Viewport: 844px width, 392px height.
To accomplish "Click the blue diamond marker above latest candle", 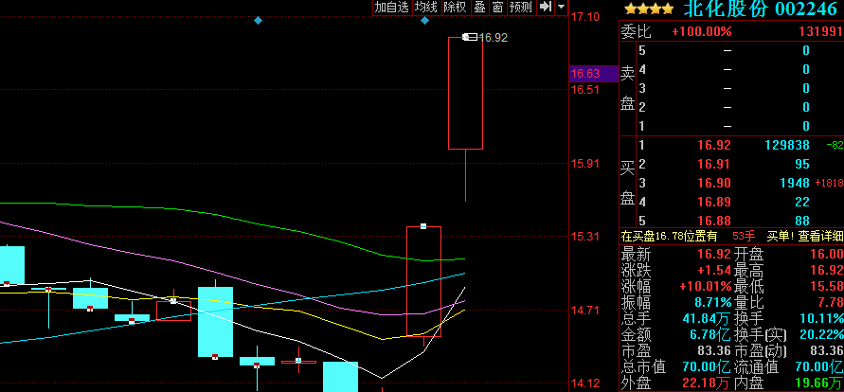I will (x=424, y=20).
